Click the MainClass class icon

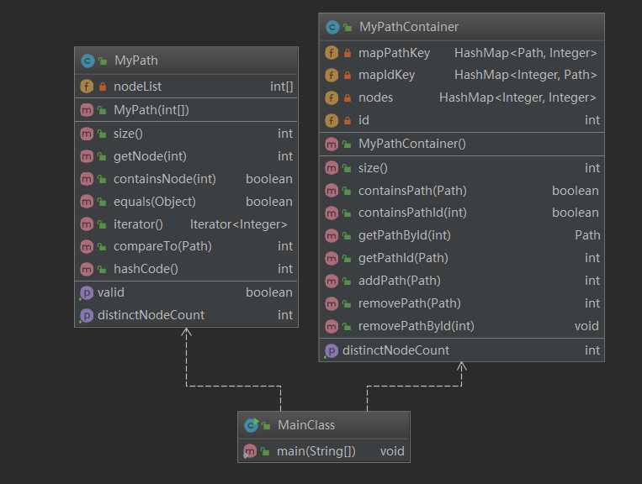pyautogui.click(x=251, y=425)
